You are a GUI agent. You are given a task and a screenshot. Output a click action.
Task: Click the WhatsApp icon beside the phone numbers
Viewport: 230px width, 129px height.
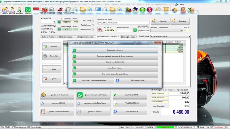pyautogui.click(x=135, y=30)
